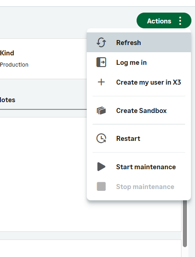Screen dimensions: 195x257
Task: Choose Create Sandbox from the menu
Action: coord(139,110)
